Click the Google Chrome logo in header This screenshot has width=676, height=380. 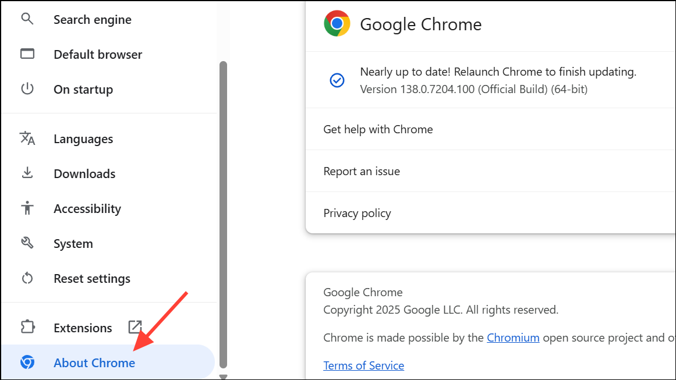point(337,24)
